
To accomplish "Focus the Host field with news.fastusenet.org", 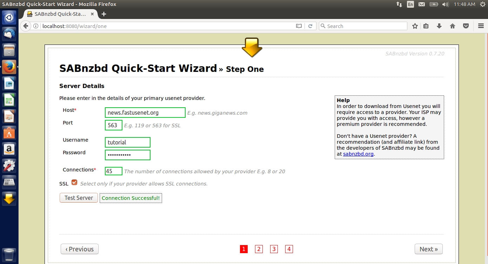I will 145,113.
